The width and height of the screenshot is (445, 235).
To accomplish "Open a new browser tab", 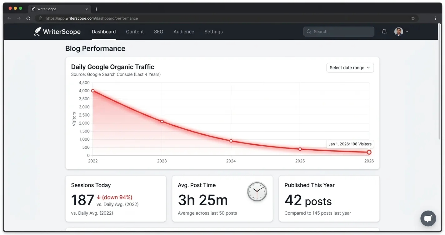I will click(96, 9).
